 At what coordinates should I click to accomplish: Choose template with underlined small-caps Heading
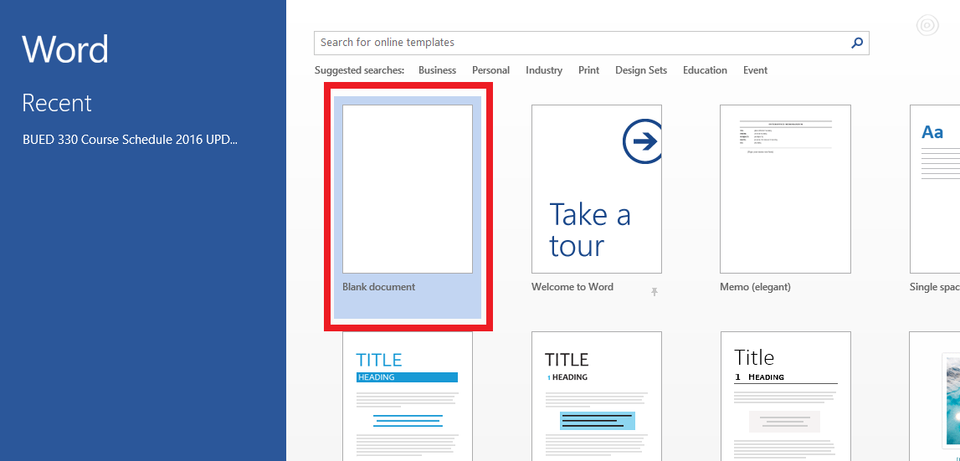(x=785, y=396)
